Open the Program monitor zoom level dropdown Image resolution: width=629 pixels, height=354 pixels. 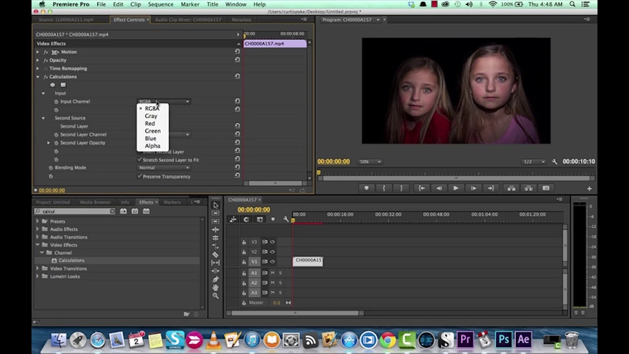(370, 162)
